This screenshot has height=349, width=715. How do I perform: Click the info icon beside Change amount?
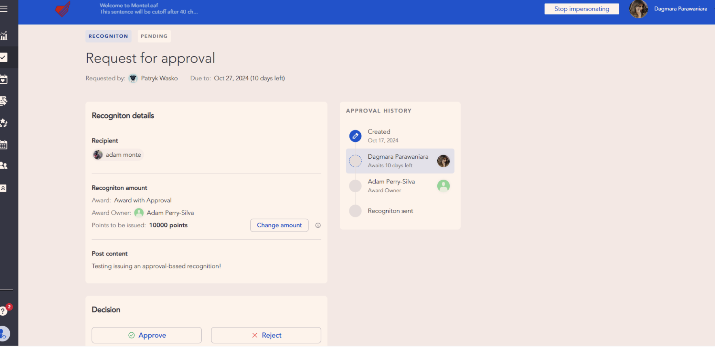tap(318, 226)
